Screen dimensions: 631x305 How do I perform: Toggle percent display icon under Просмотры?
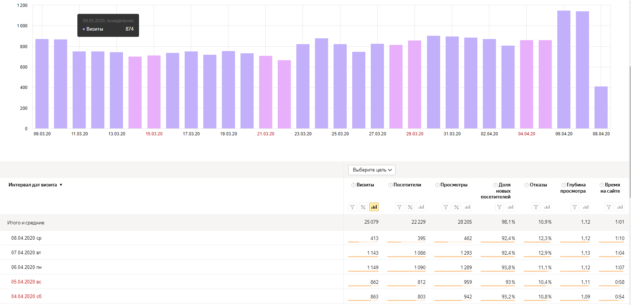pyautogui.click(x=457, y=207)
